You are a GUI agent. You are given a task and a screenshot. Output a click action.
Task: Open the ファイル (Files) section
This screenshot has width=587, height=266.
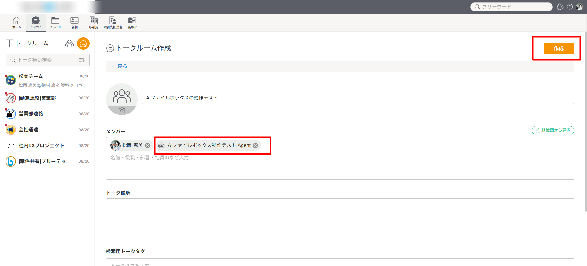[55, 23]
